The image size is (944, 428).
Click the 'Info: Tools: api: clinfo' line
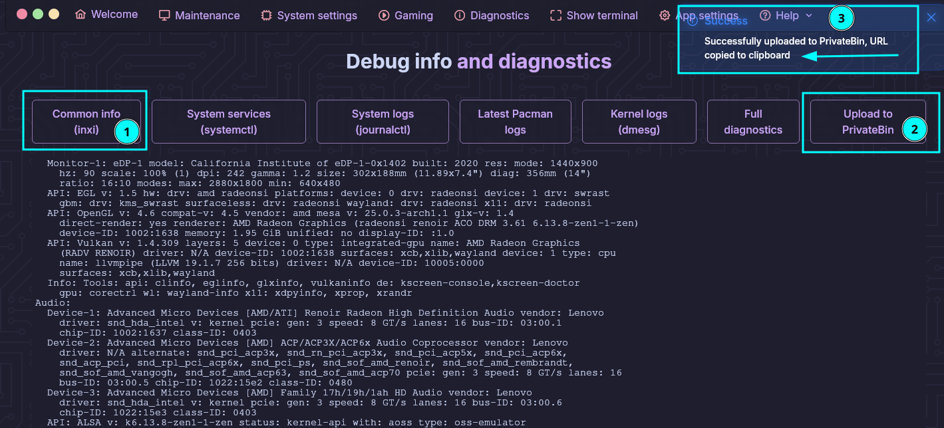313,283
